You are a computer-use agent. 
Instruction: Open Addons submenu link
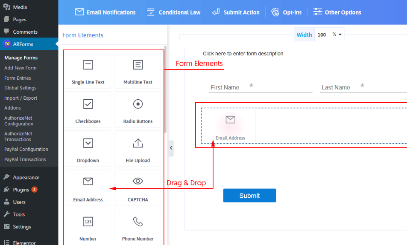12,108
